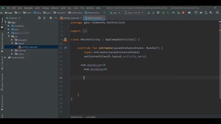The image size is (221, 124).
Task: Open the Android project view dropdown
Action: pos(13,18)
